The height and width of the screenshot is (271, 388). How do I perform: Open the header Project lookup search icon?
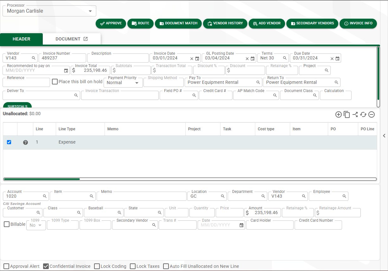pos(327,71)
